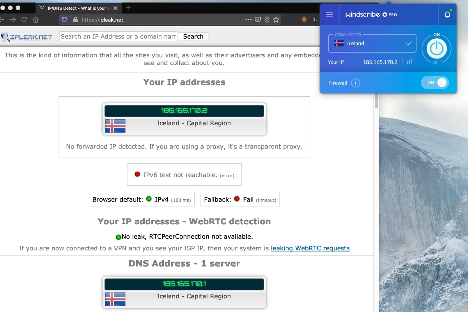Click the fingerprint icon in the address bar
Image resolution: width=468 pixels, height=312 pixels.
coord(267,19)
